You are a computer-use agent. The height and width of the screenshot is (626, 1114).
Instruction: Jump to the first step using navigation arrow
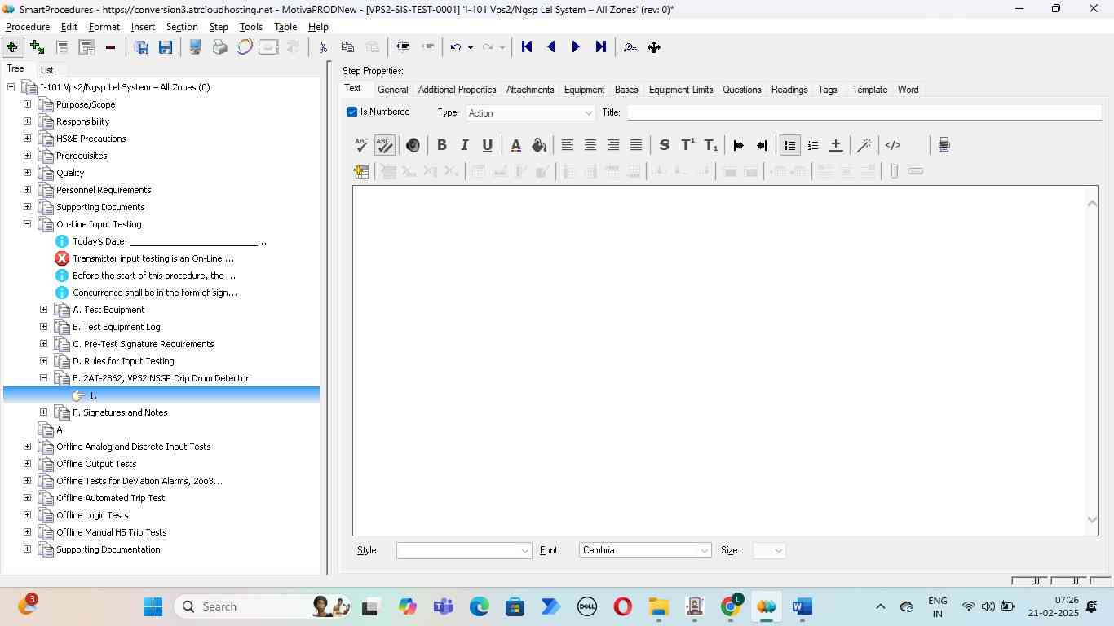point(527,47)
